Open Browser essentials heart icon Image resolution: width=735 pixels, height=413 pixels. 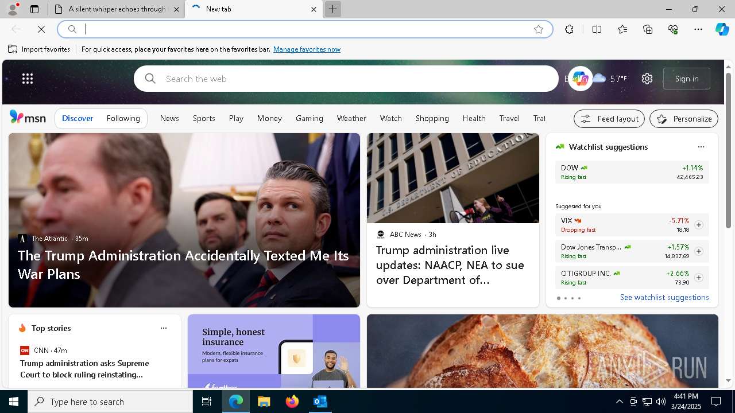coord(673,29)
